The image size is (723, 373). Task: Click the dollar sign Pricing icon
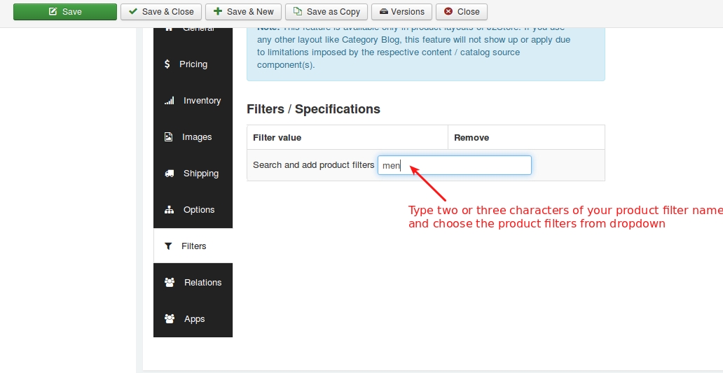[x=167, y=64]
